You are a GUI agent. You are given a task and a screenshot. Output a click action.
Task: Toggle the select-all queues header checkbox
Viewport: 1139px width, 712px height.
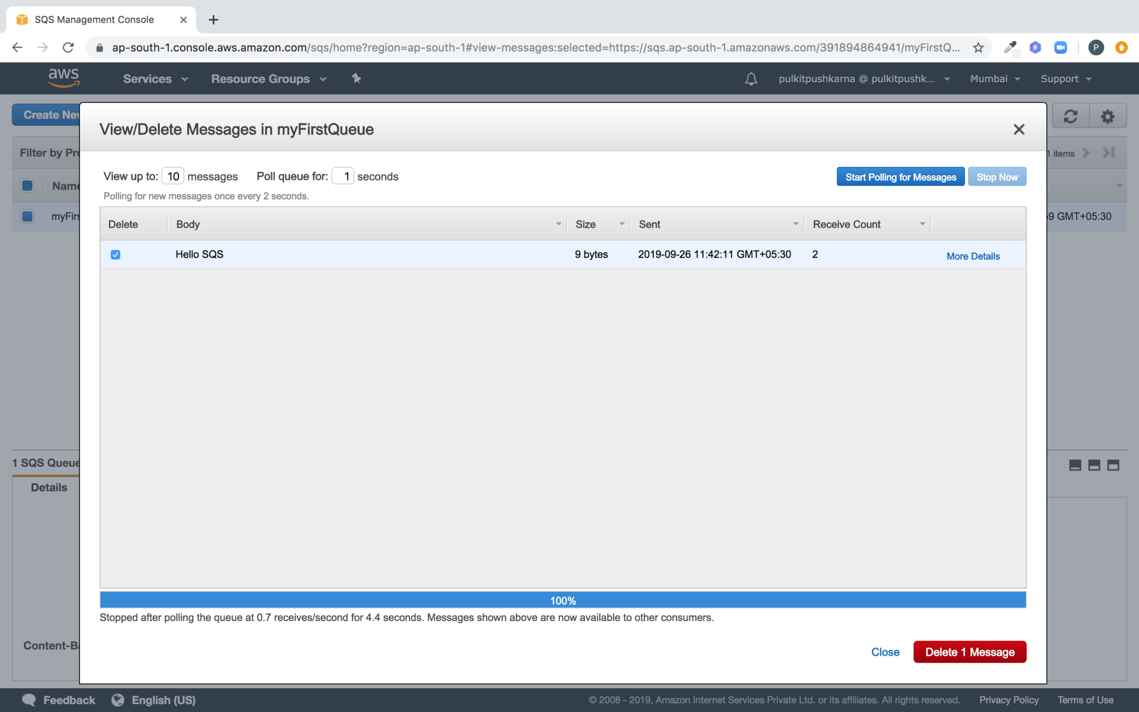pos(27,186)
